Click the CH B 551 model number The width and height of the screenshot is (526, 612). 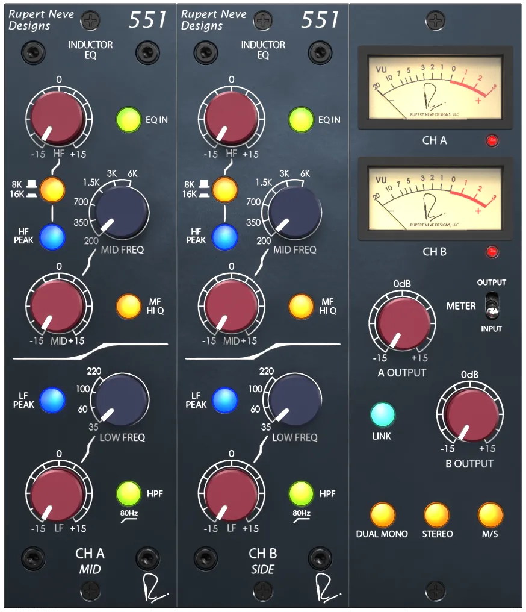pyautogui.click(x=320, y=20)
